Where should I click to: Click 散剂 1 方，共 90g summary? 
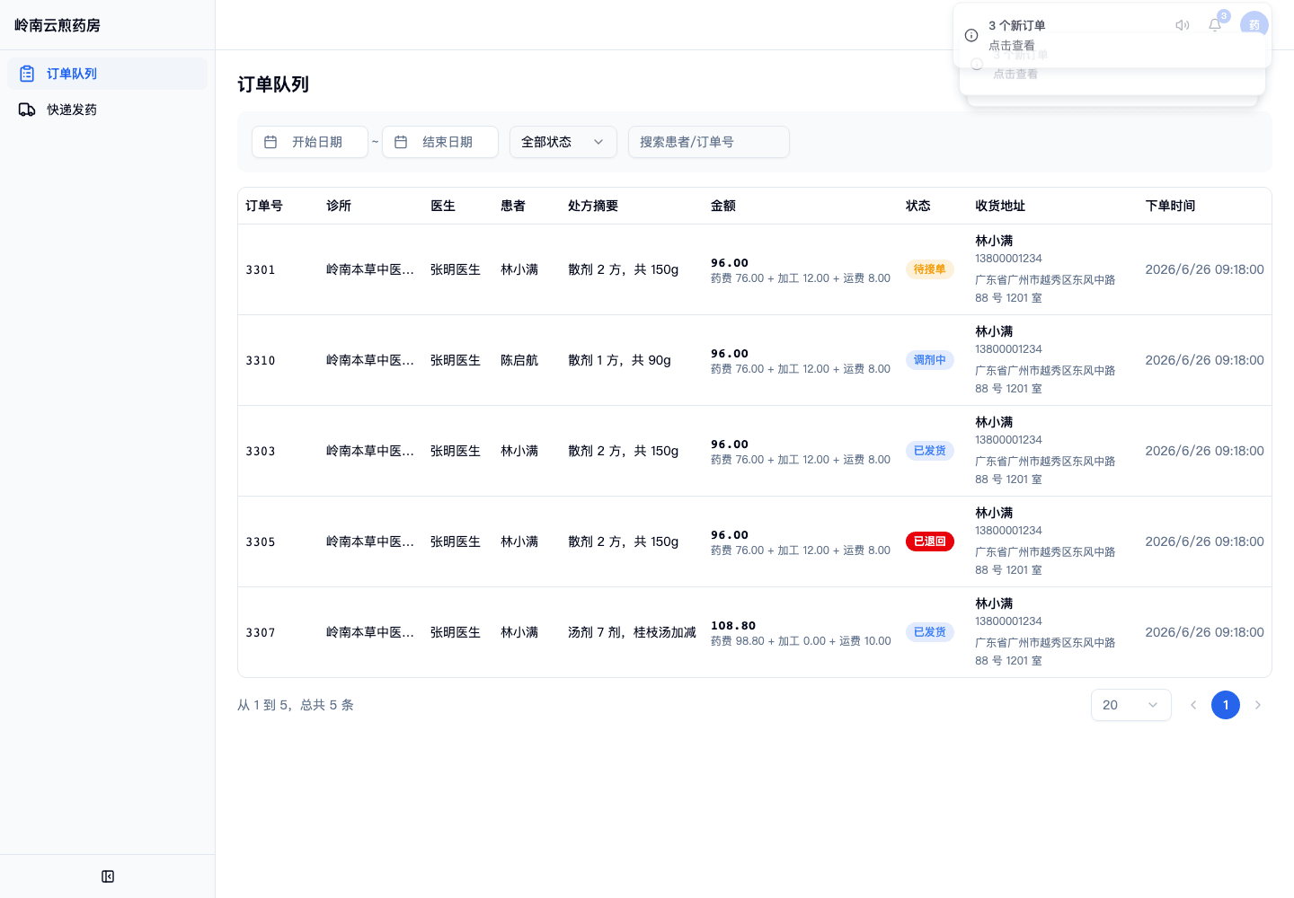coord(619,360)
